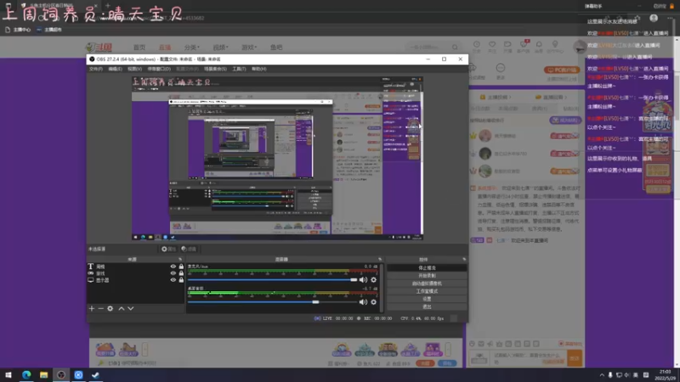Open the follow heart icon in Douyu header
This screenshot has width=680, height=382.
492,47
